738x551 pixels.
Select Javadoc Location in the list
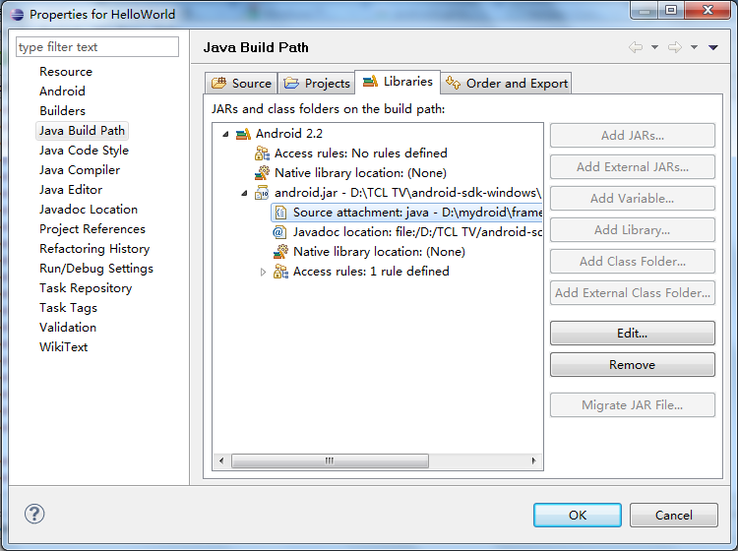point(89,210)
